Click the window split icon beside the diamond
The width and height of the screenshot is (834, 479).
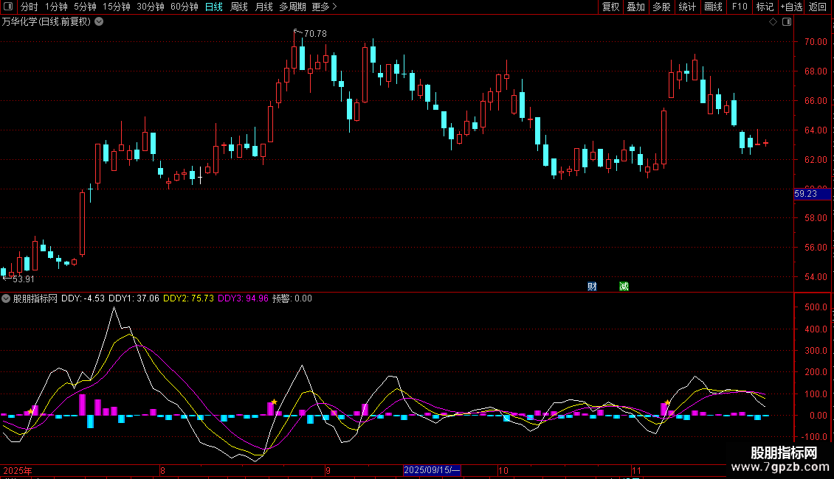[x=786, y=22]
